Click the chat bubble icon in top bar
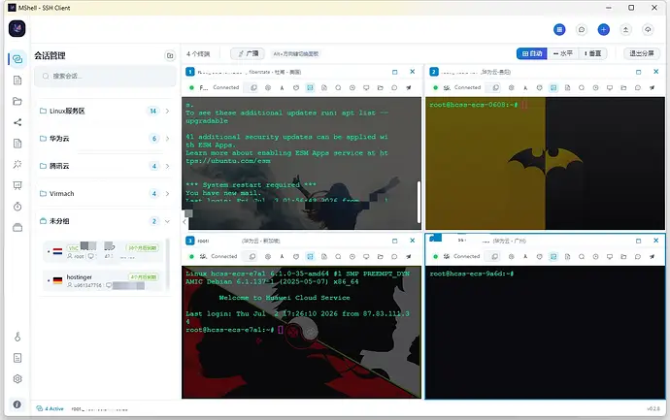The image size is (670, 420). 582,29
